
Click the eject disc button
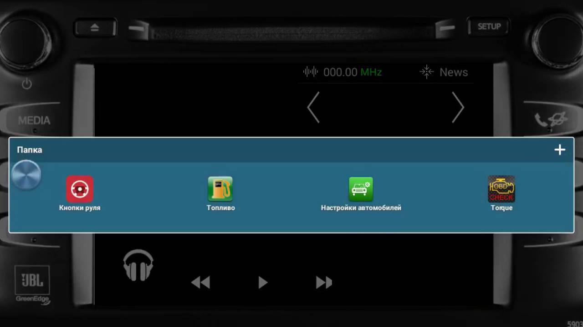point(95,28)
